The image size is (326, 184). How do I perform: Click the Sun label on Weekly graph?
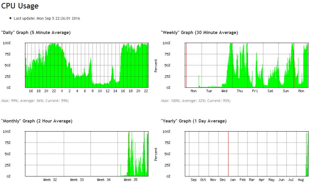(x=286, y=91)
